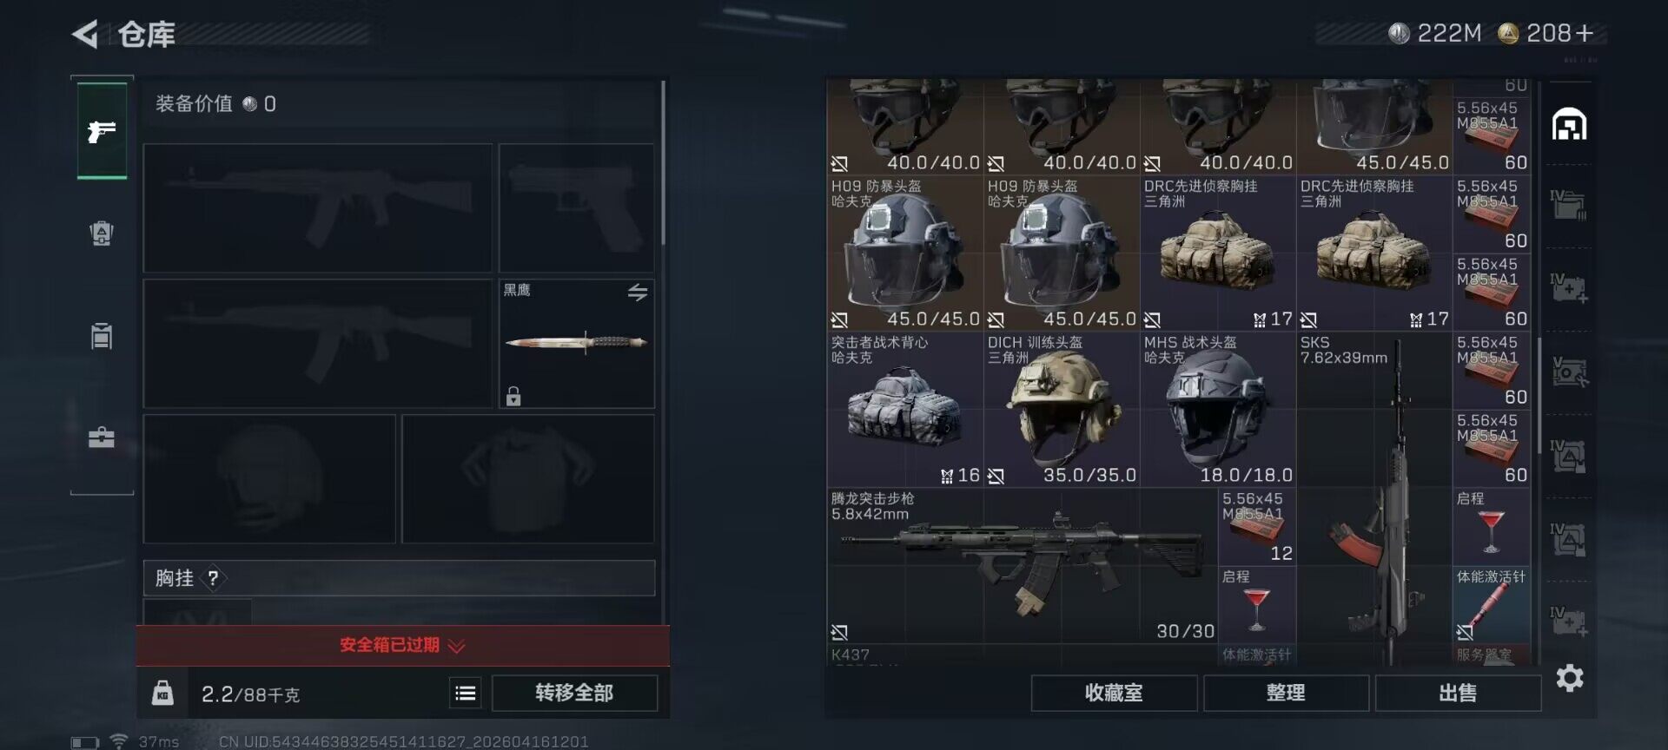Select the main warehouse icon in right sidebar
The image size is (1668, 750).
coord(1570,125)
